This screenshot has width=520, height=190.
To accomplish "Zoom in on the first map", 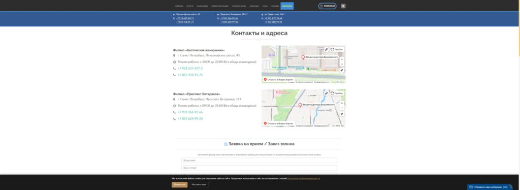I will point(342,59).
